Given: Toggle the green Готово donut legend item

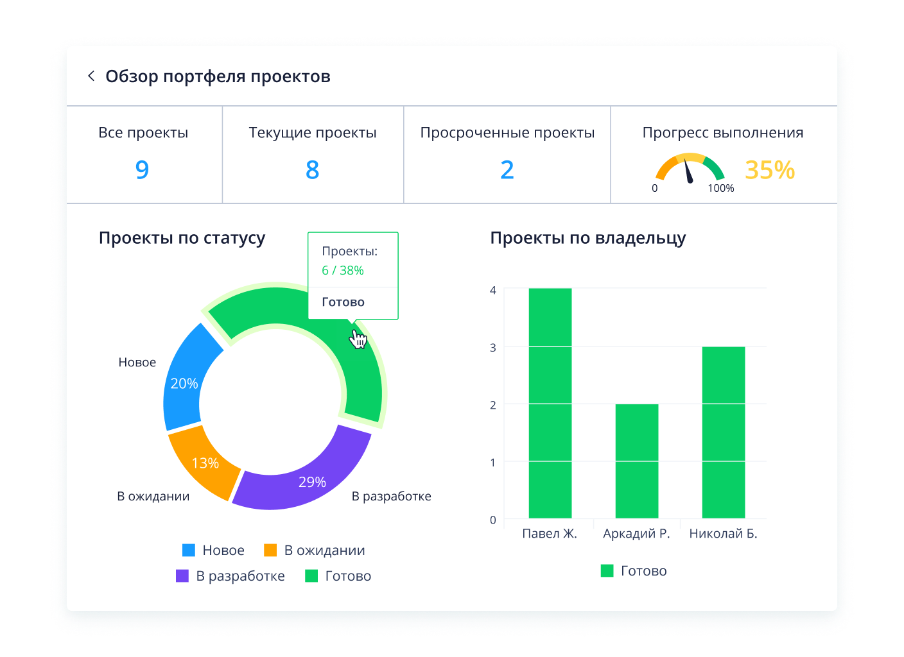Looking at the screenshot, I should coord(338,576).
